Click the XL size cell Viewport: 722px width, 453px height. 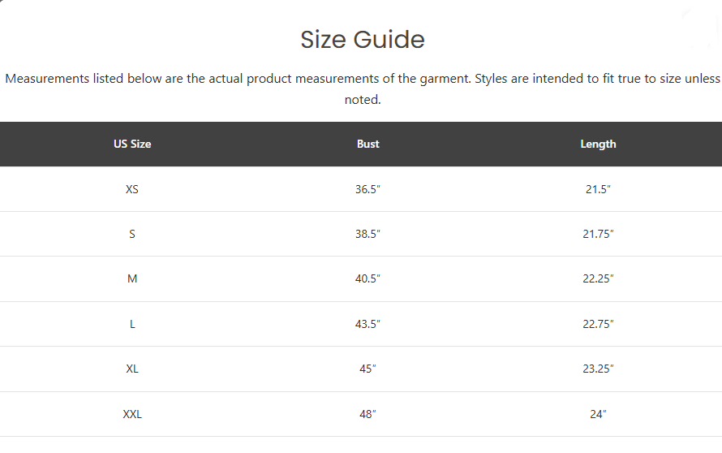(x=132, y=369)
